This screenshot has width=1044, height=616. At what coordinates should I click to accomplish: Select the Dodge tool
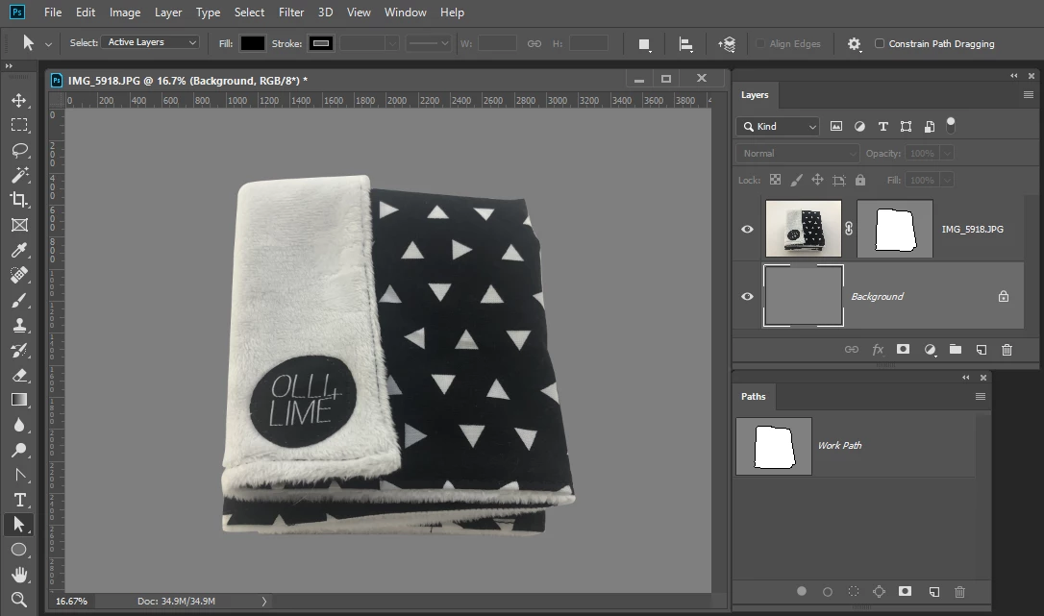(x=19, y=450)
